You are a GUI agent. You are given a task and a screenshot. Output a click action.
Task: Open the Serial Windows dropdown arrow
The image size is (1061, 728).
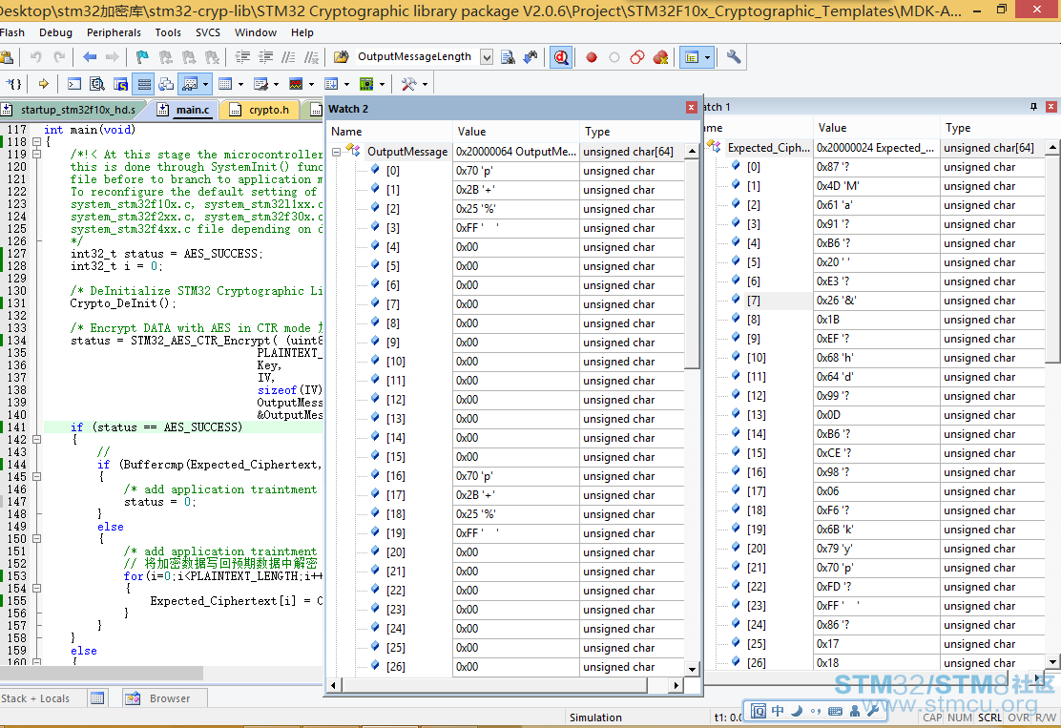[276, 84]
